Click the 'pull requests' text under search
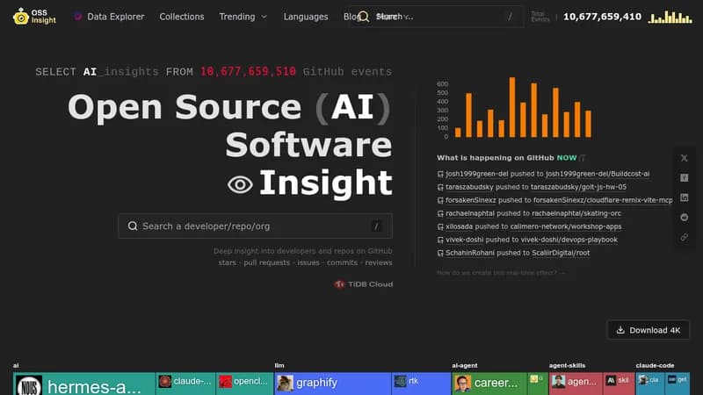The height and width of the screenshot is (395, 703). (267, 262)
